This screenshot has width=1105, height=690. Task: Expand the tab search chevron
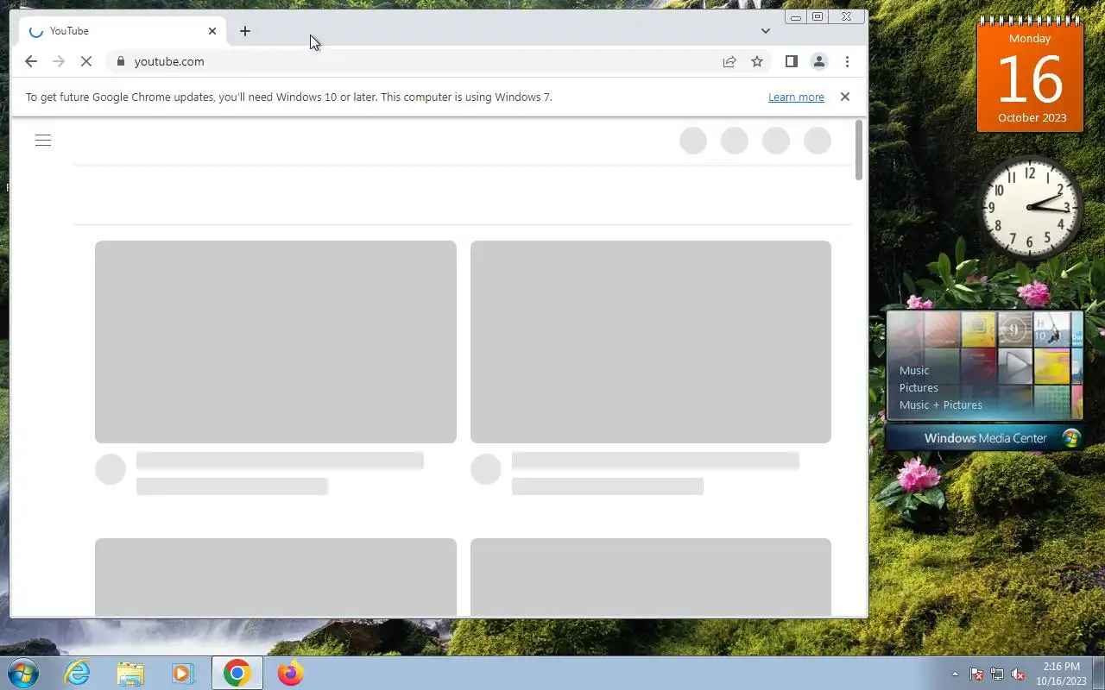765,31
